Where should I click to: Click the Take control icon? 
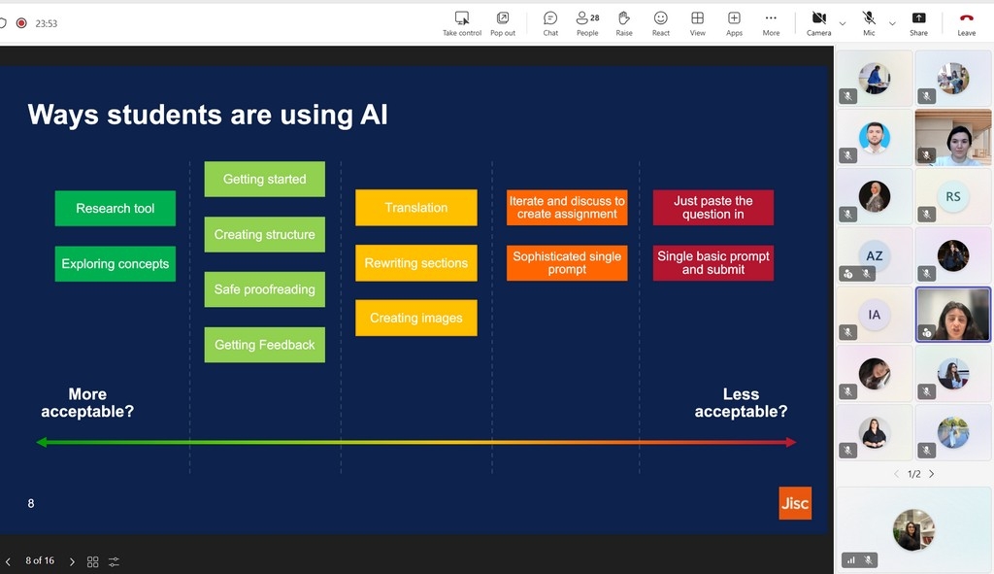pos(462,22)
